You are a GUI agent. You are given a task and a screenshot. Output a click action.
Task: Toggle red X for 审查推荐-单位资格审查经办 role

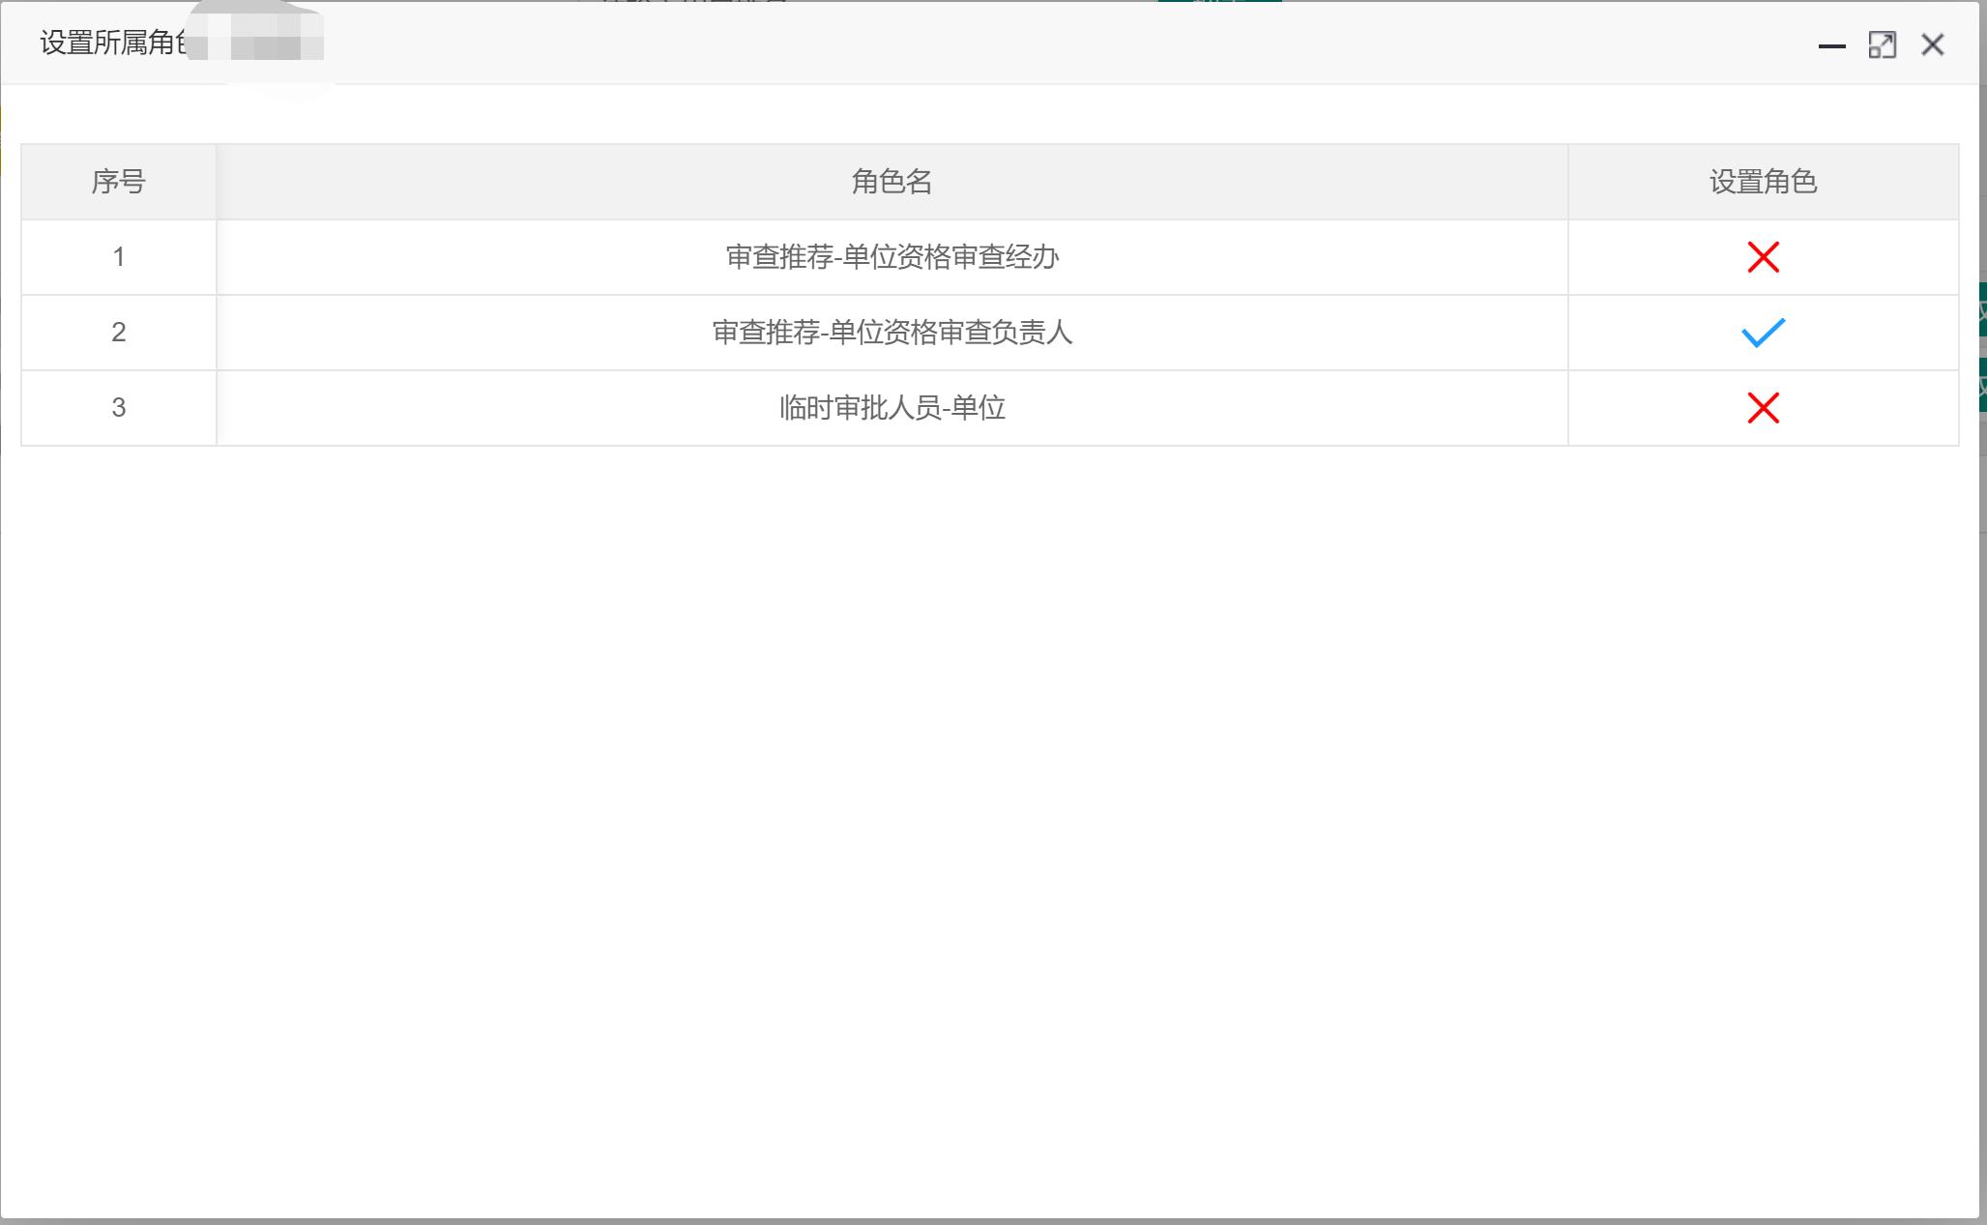(1763, 257)
